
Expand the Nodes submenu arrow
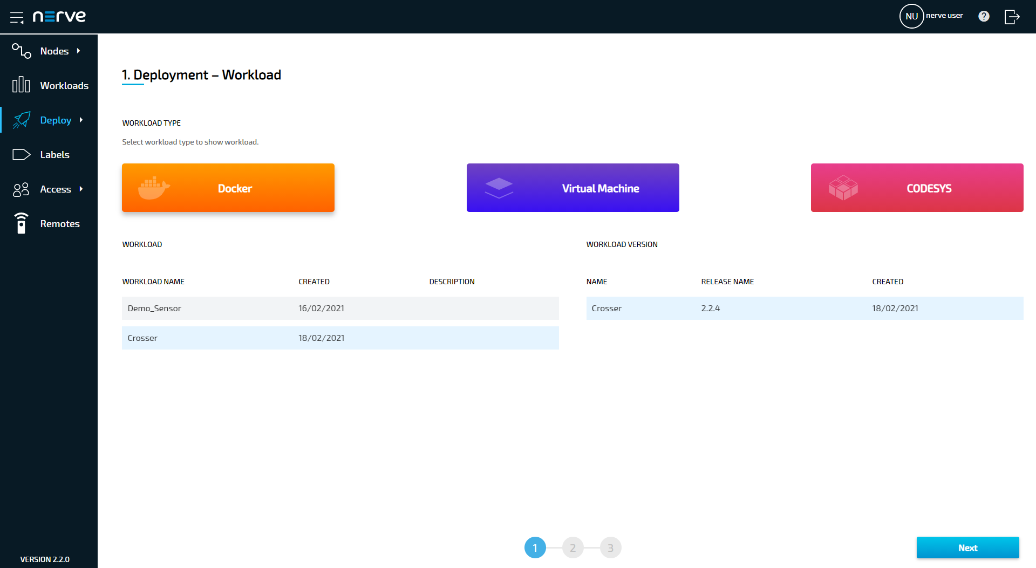click(x=79, y=51)
